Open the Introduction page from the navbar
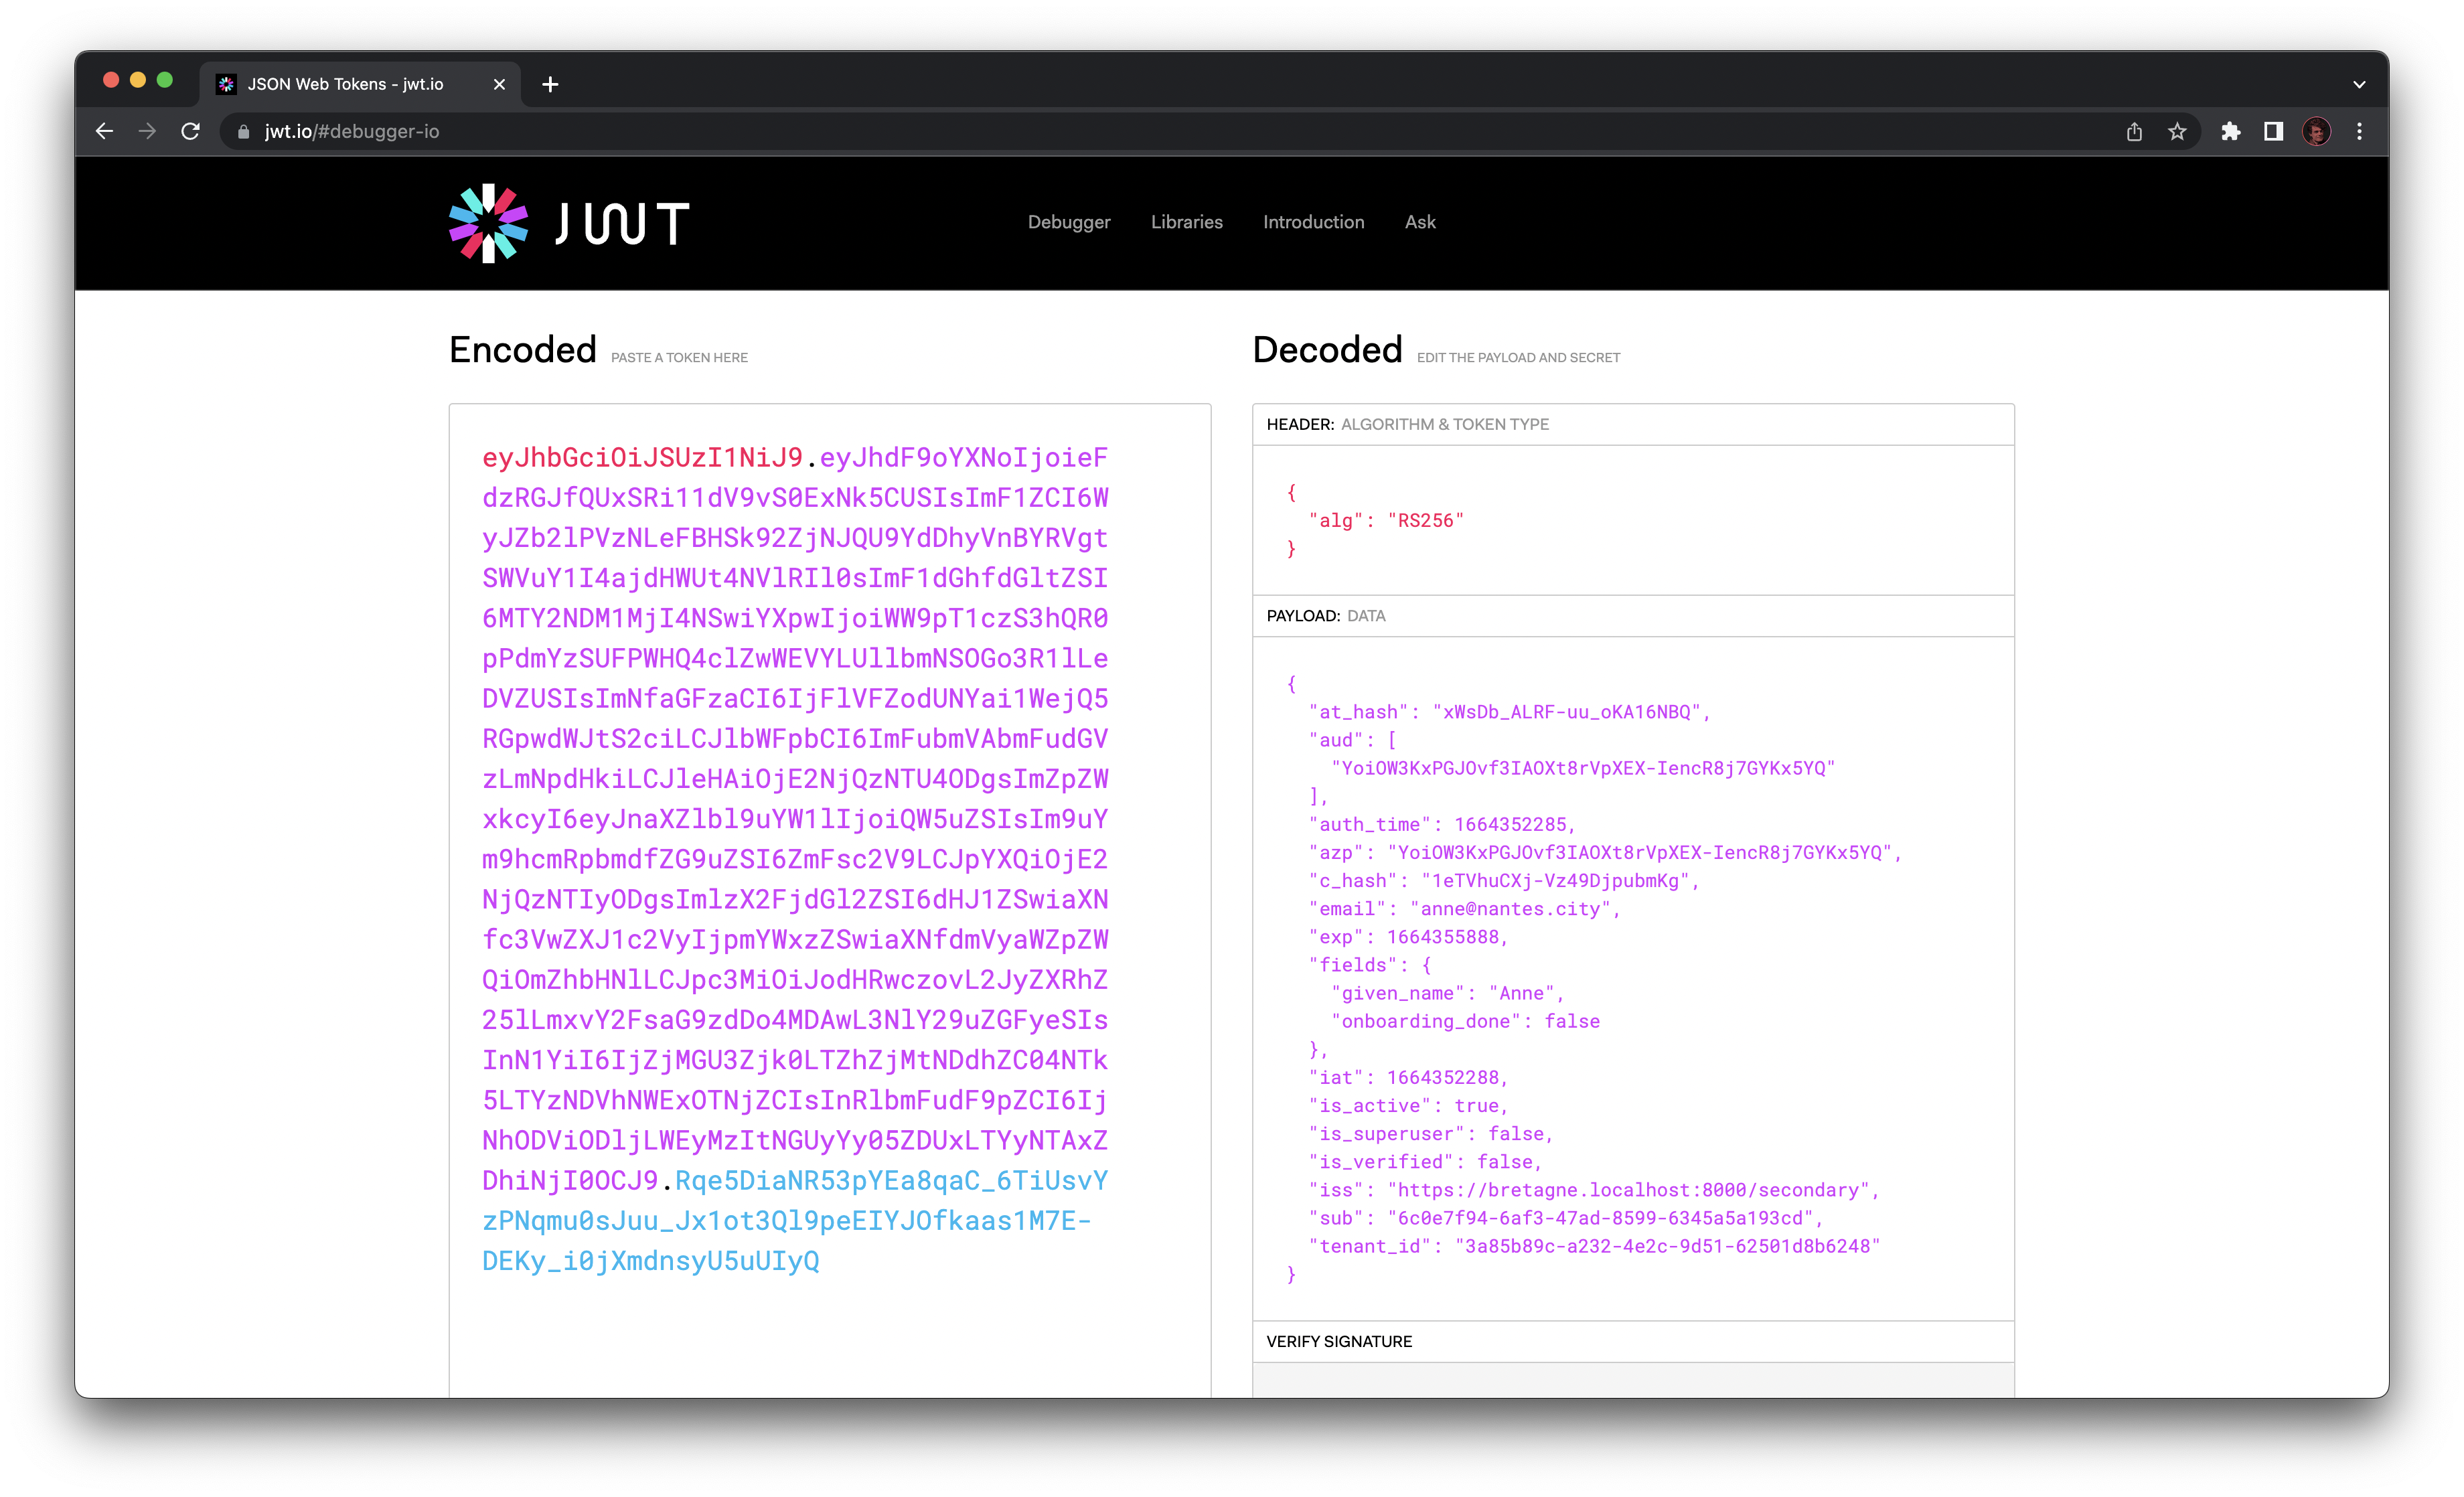This screenshot has height=1497, width=2464. click(1313, 222)
